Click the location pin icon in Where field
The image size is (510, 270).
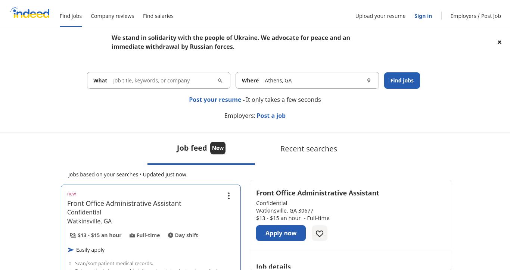368,81
